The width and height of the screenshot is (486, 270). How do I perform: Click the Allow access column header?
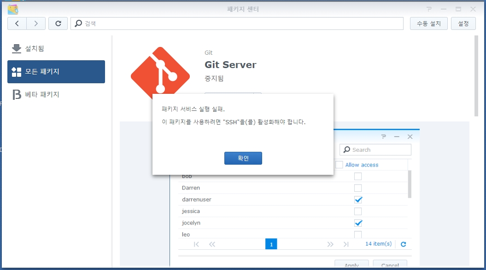click(x=362, y=165)
